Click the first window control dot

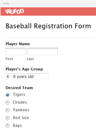tap(4, 4)
